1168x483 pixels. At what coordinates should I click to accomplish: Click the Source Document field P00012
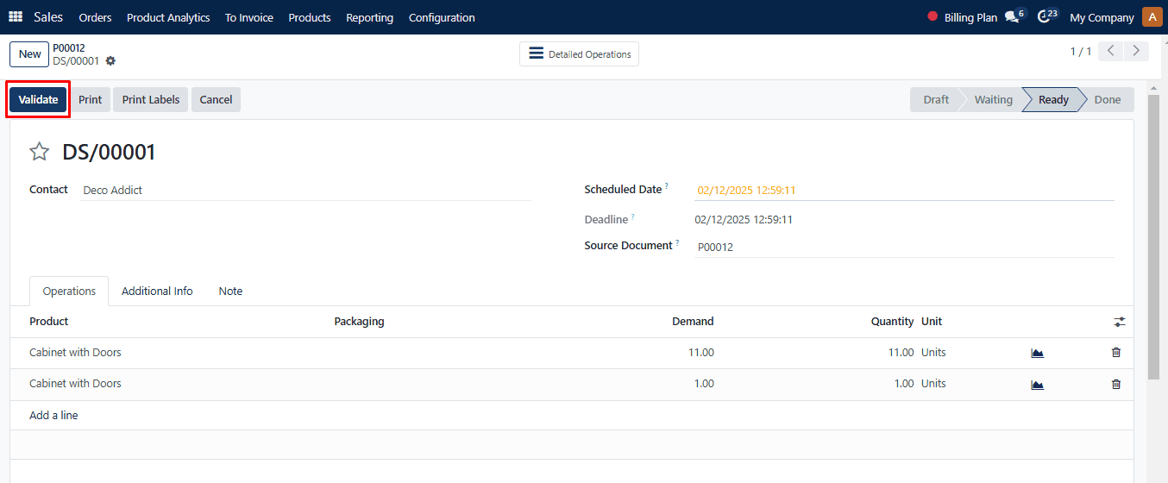(x=904, y=247)
